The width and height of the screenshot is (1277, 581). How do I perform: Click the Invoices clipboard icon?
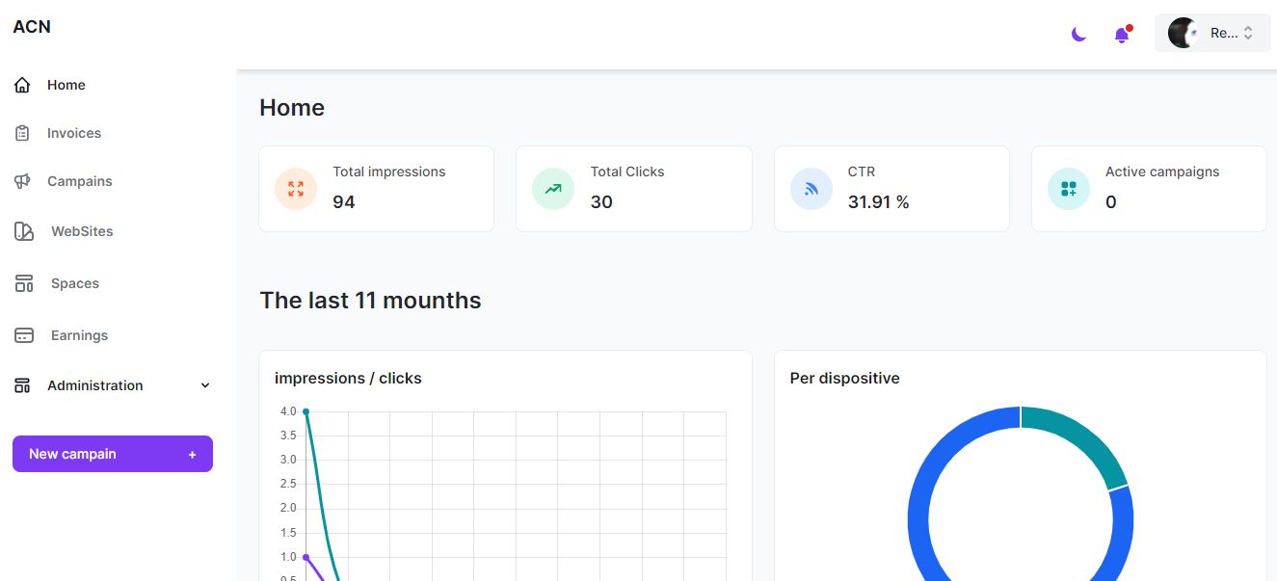[23, 133]
